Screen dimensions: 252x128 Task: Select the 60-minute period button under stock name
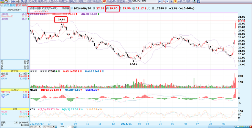pos(41,11)
